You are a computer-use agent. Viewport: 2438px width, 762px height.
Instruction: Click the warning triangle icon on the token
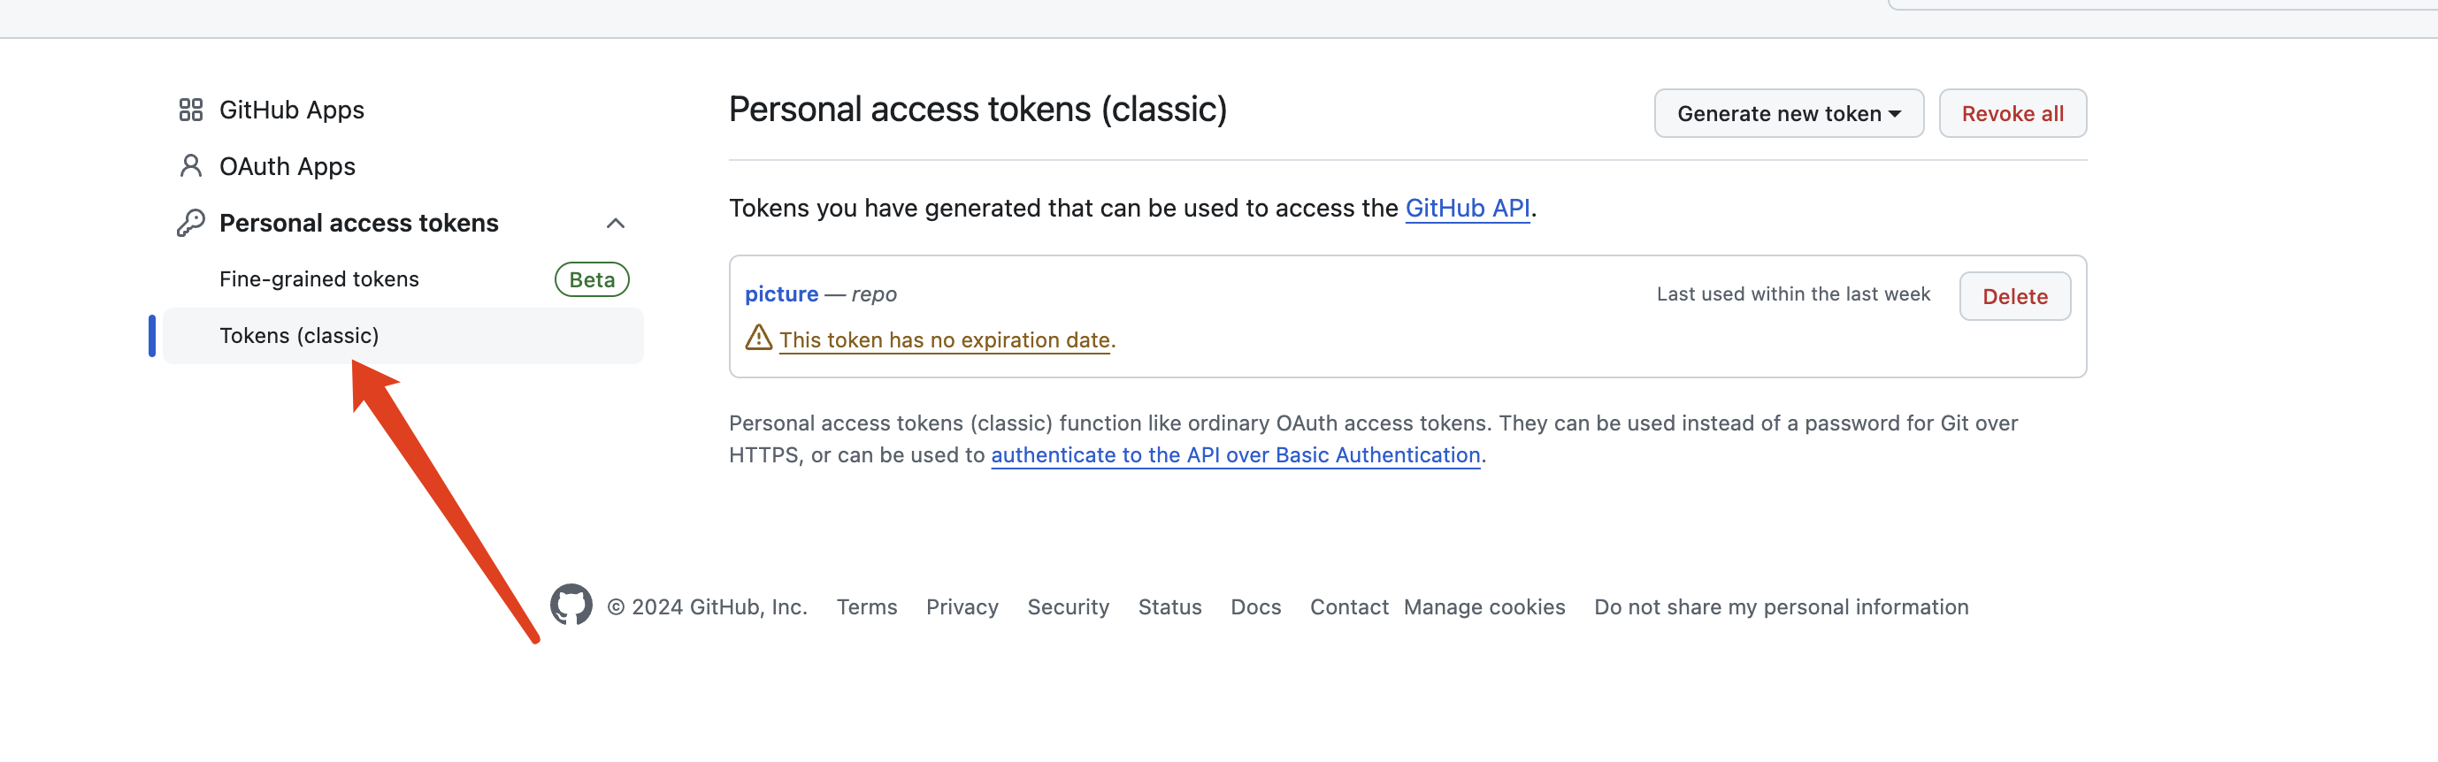[758, 338]
